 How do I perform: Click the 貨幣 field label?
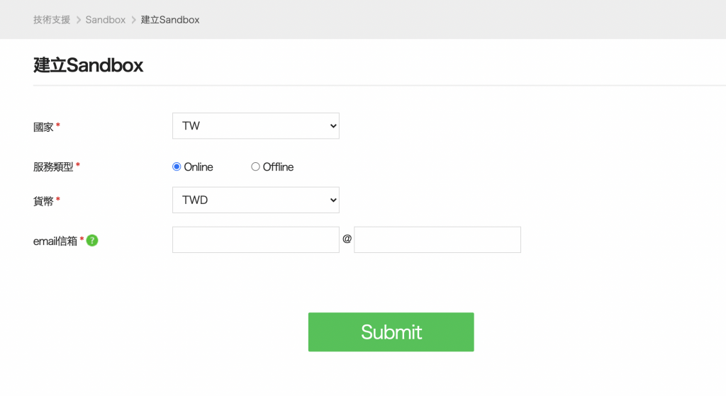[43, 200]
